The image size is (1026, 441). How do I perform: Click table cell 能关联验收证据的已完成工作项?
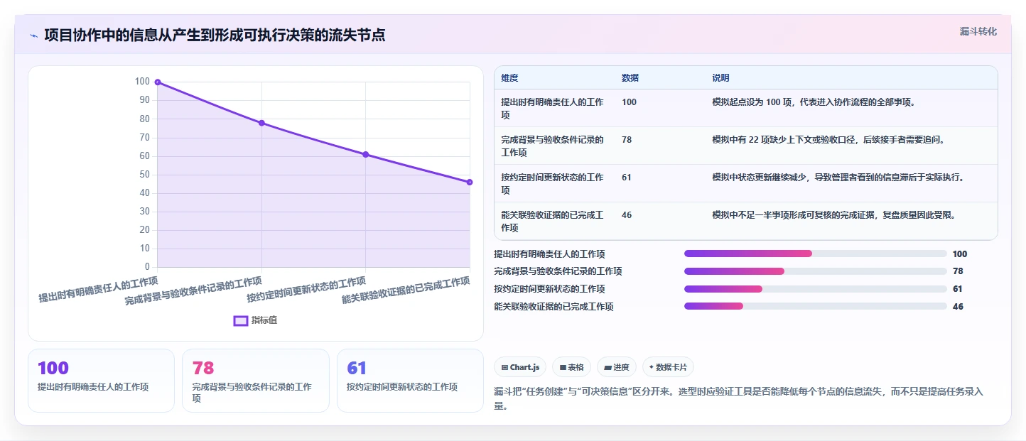(552, 221)
